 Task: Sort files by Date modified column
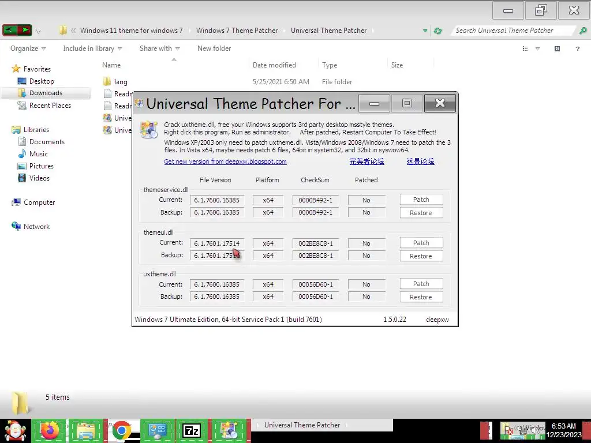(274, 65)
